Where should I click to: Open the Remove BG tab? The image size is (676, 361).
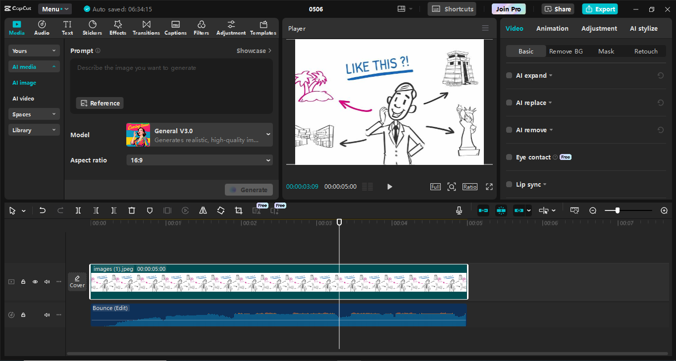(x=566, y=51)
